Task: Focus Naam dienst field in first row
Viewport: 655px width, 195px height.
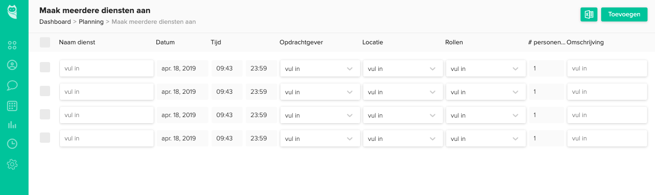Action: pyautogui.click(x=107, y=68)
